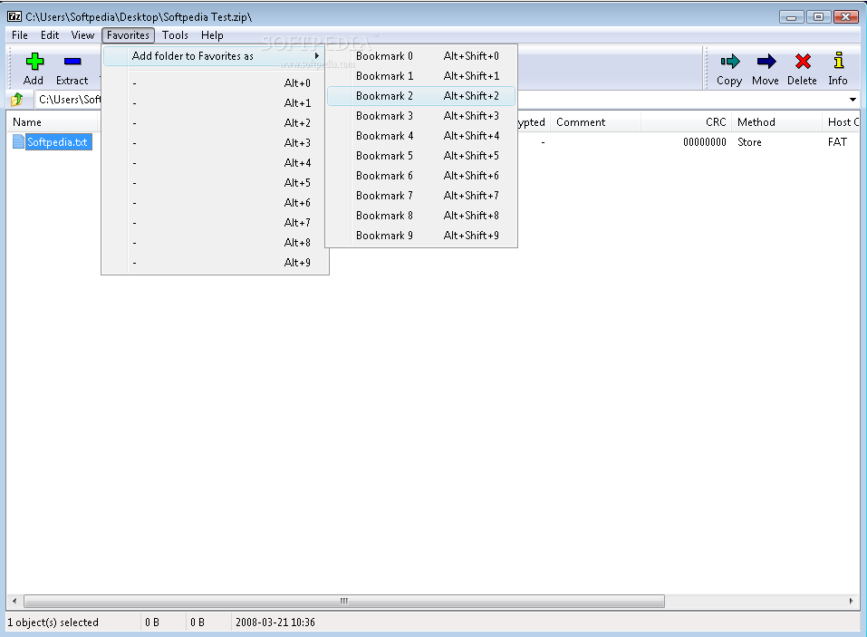Choose Bookmark 7 in submenu
Screen dimensions: 867x637
coord(421,195)
